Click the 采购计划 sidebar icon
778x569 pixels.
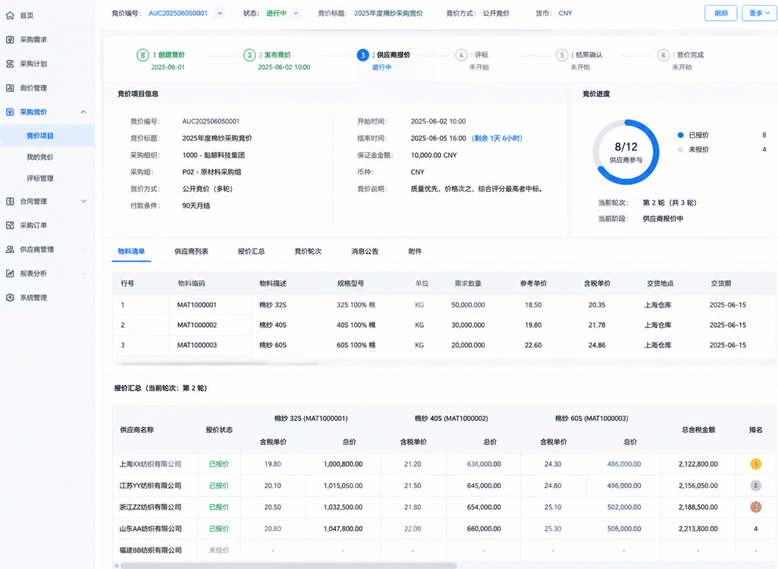click(x=10, y=64)
